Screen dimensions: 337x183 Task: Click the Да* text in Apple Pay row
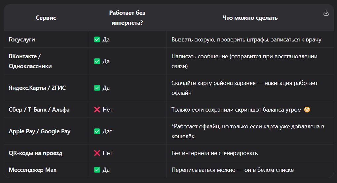tap(107, 131)
